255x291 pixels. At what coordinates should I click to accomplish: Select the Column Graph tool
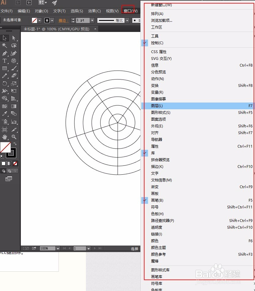point(14,122)
